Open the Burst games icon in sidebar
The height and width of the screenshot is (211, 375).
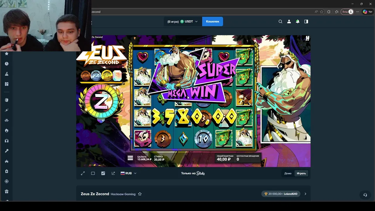[6, 161]
